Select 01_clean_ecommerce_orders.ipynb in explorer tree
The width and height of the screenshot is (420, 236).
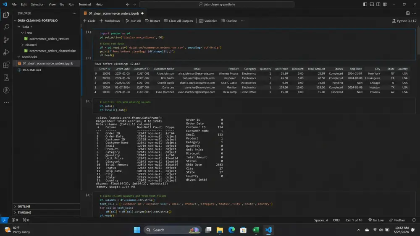48,63
